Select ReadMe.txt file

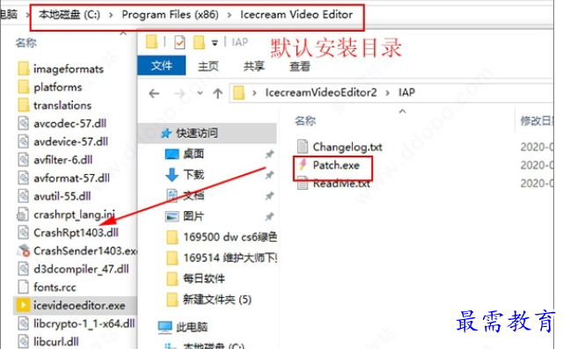333,184
